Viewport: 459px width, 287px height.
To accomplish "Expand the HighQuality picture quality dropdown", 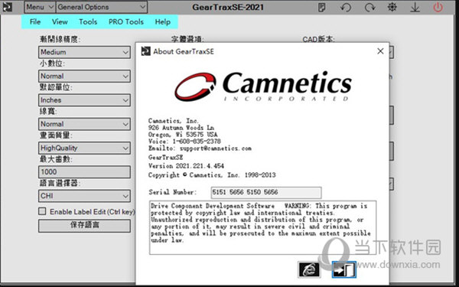I will [x=84, y=148].
